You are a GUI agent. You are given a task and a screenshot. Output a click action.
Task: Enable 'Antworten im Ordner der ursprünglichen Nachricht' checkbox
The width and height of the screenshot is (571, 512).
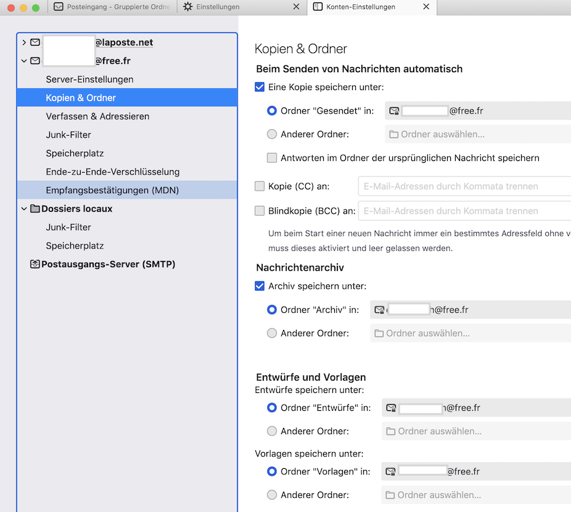(x=272, y=158)
